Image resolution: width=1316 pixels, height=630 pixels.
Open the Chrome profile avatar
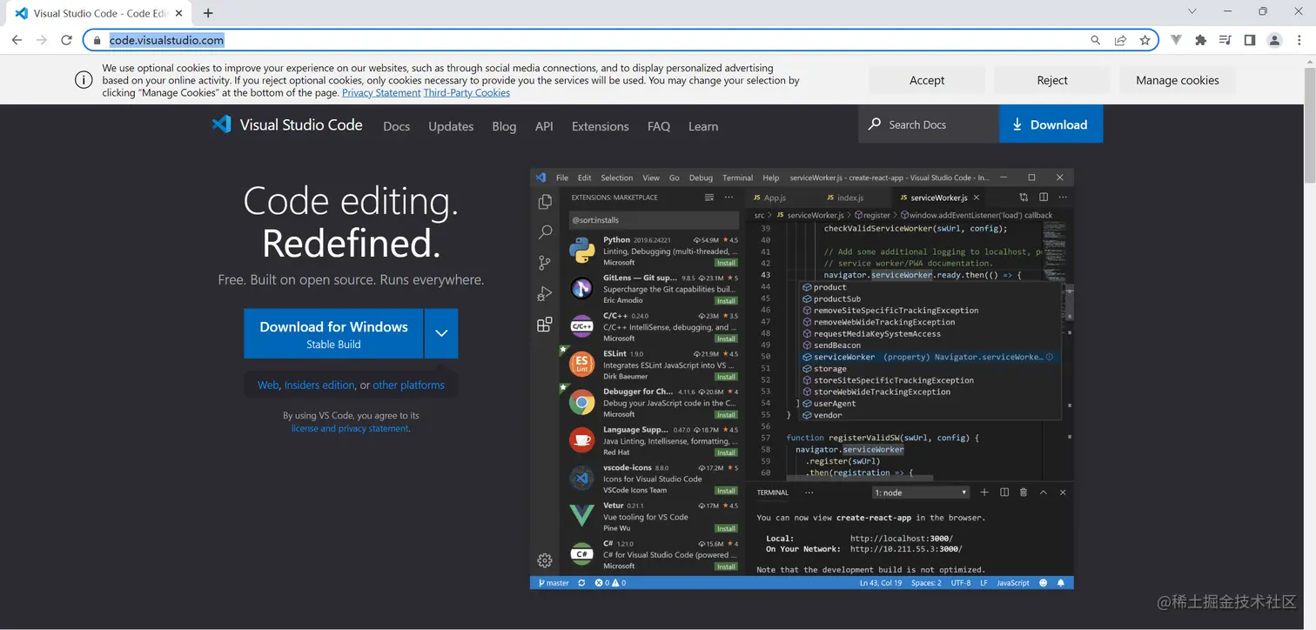(1274, 40)
